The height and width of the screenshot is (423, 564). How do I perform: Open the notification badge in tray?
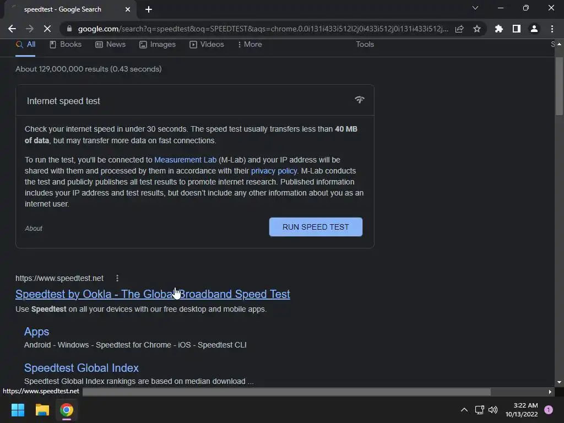549,410
